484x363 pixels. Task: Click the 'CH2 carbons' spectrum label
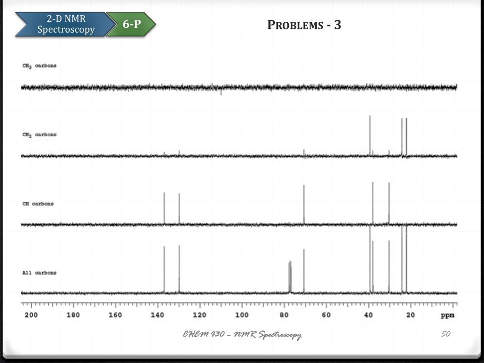click(x=40, y=135)
